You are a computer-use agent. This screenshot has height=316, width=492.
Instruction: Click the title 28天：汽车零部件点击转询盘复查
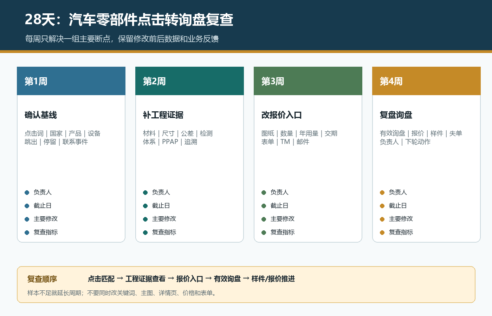tap(129, 20)
